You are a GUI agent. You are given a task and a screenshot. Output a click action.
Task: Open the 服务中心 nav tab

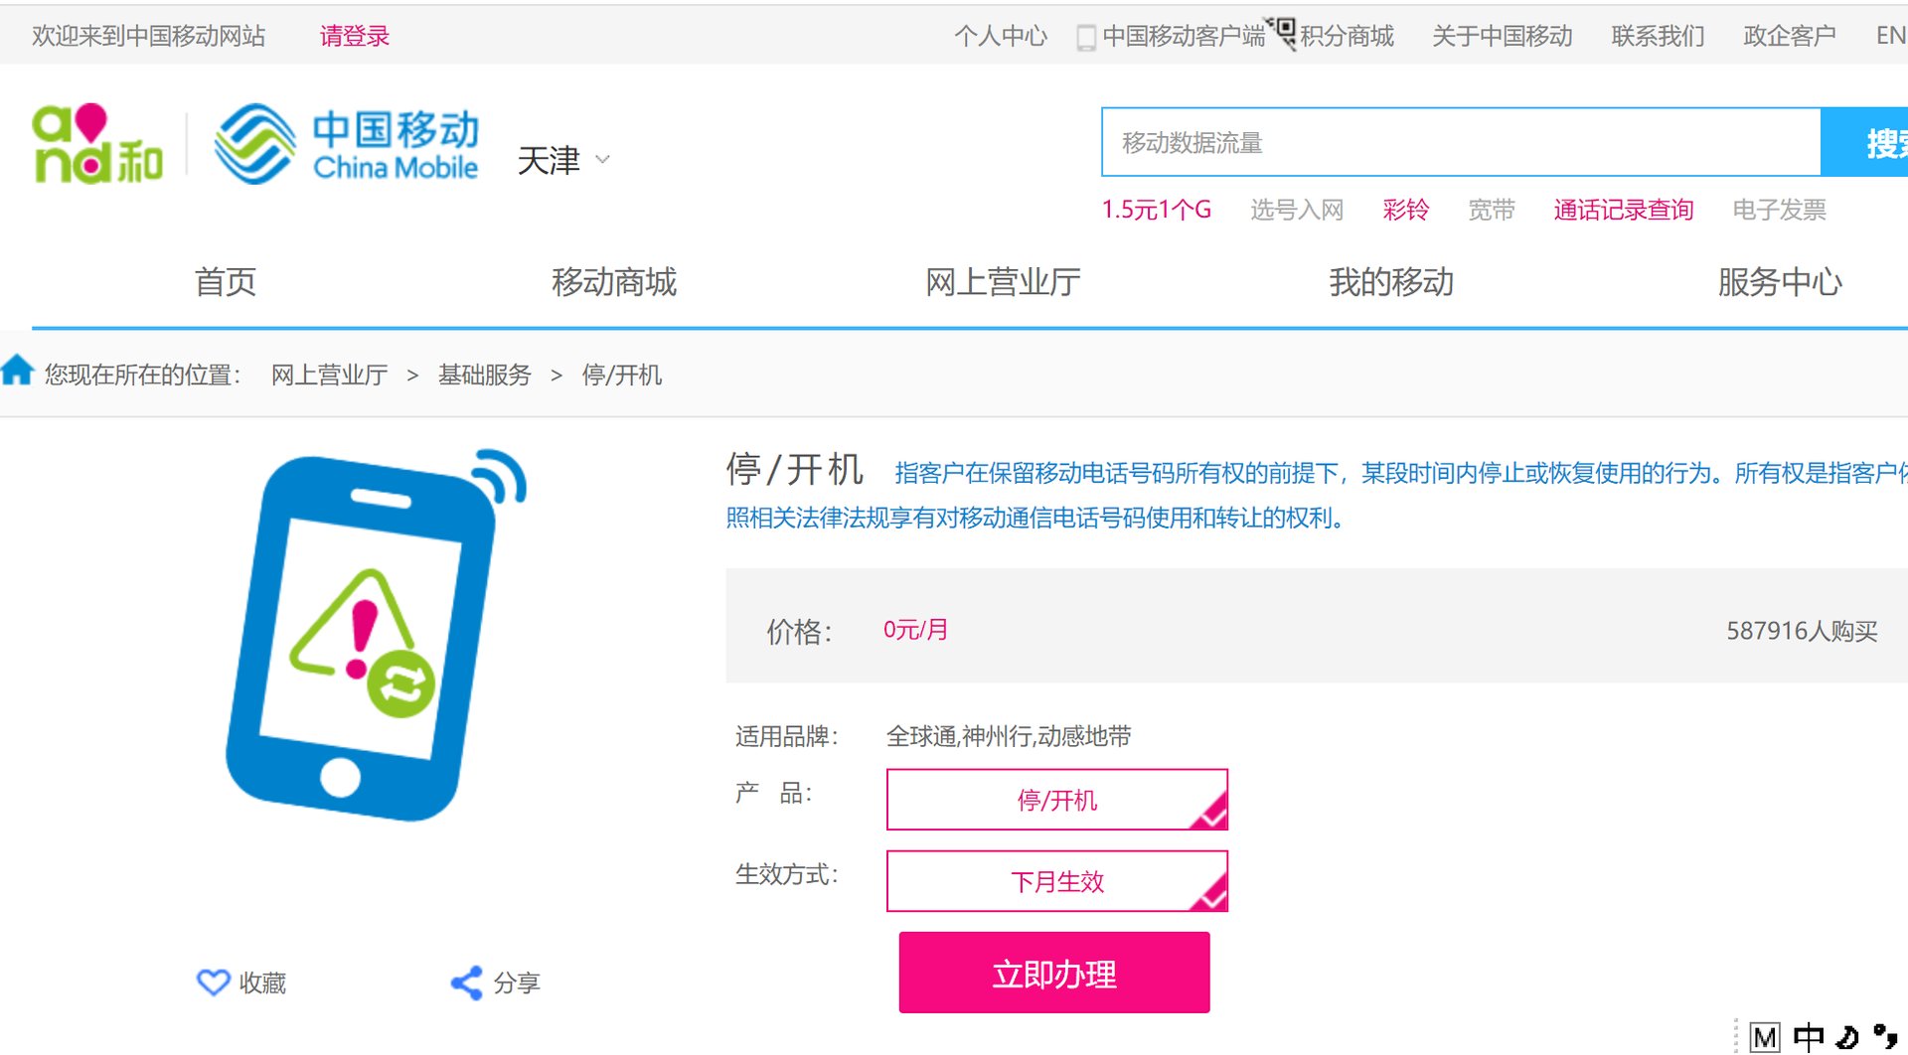tap(1780, 282)
